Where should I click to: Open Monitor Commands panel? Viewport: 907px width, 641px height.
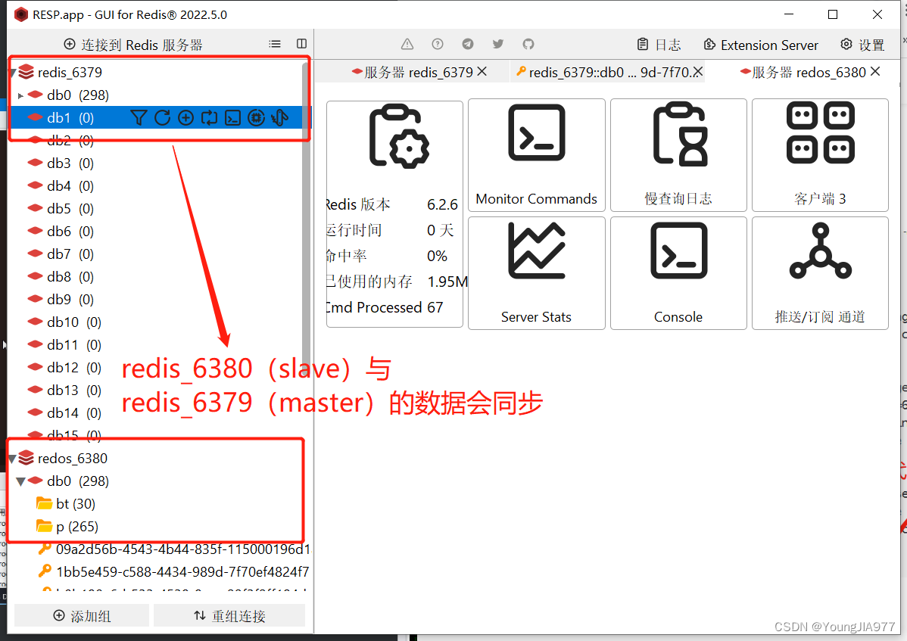pyautogui.click(x=536, y=155)
